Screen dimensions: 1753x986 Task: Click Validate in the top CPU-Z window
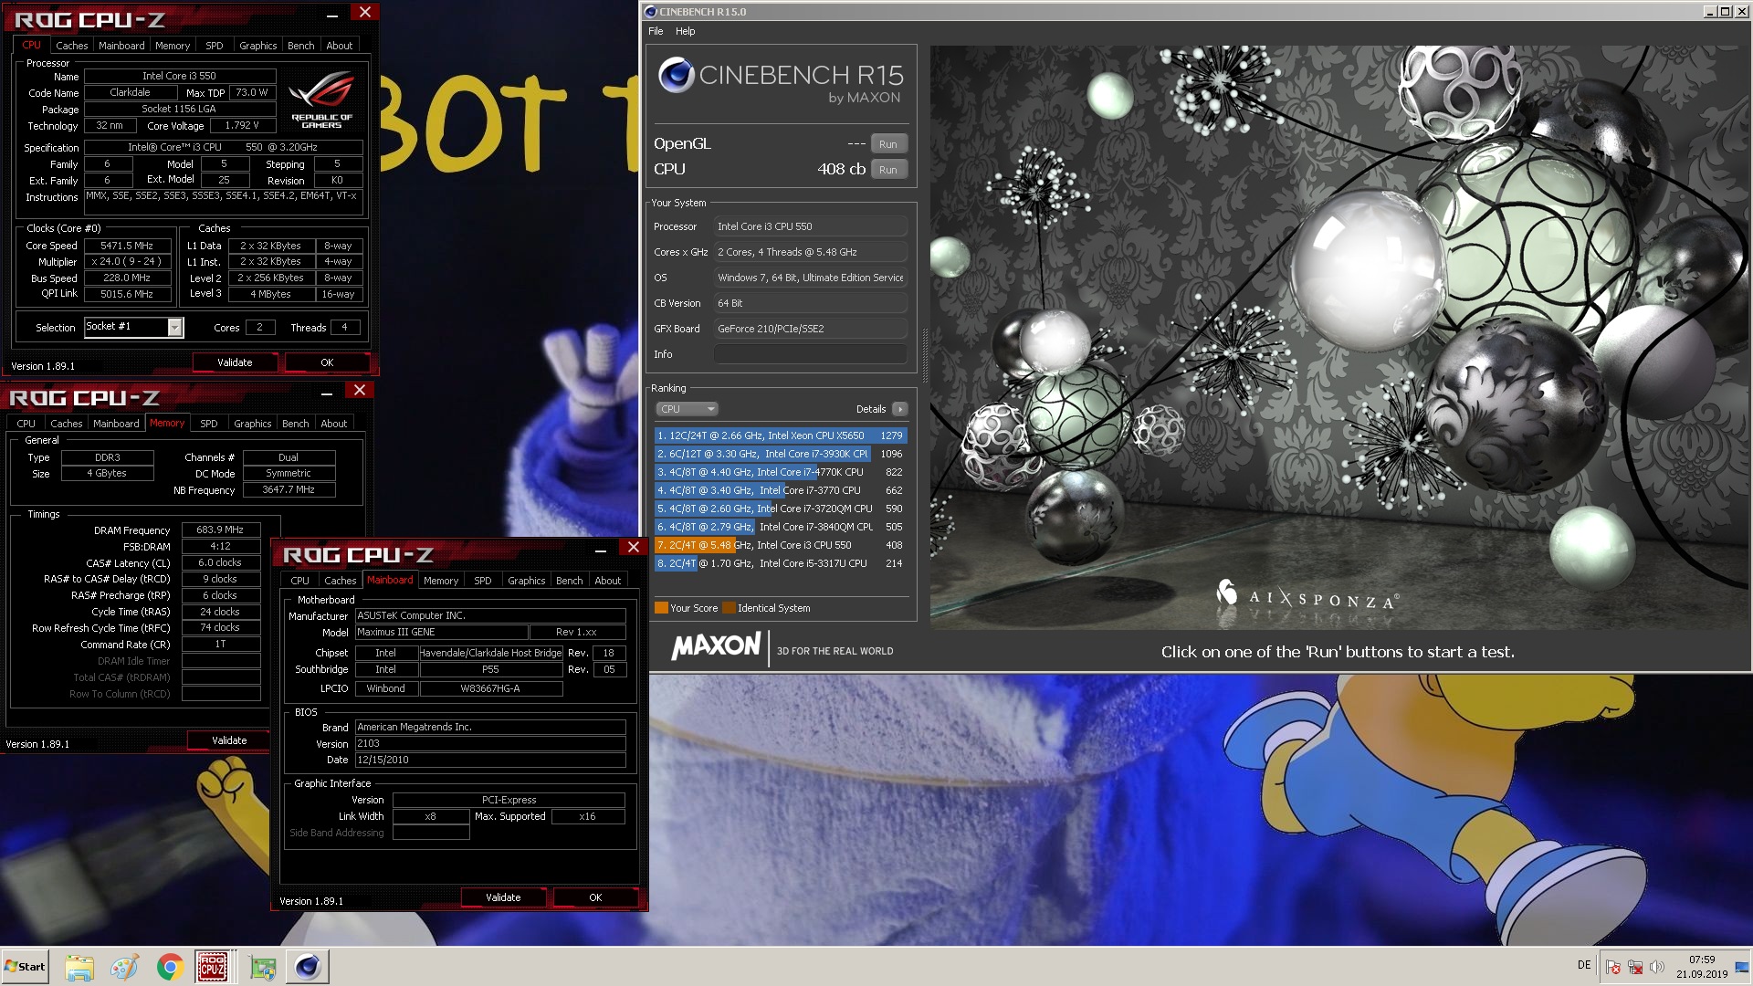click(x=235, y=362)
